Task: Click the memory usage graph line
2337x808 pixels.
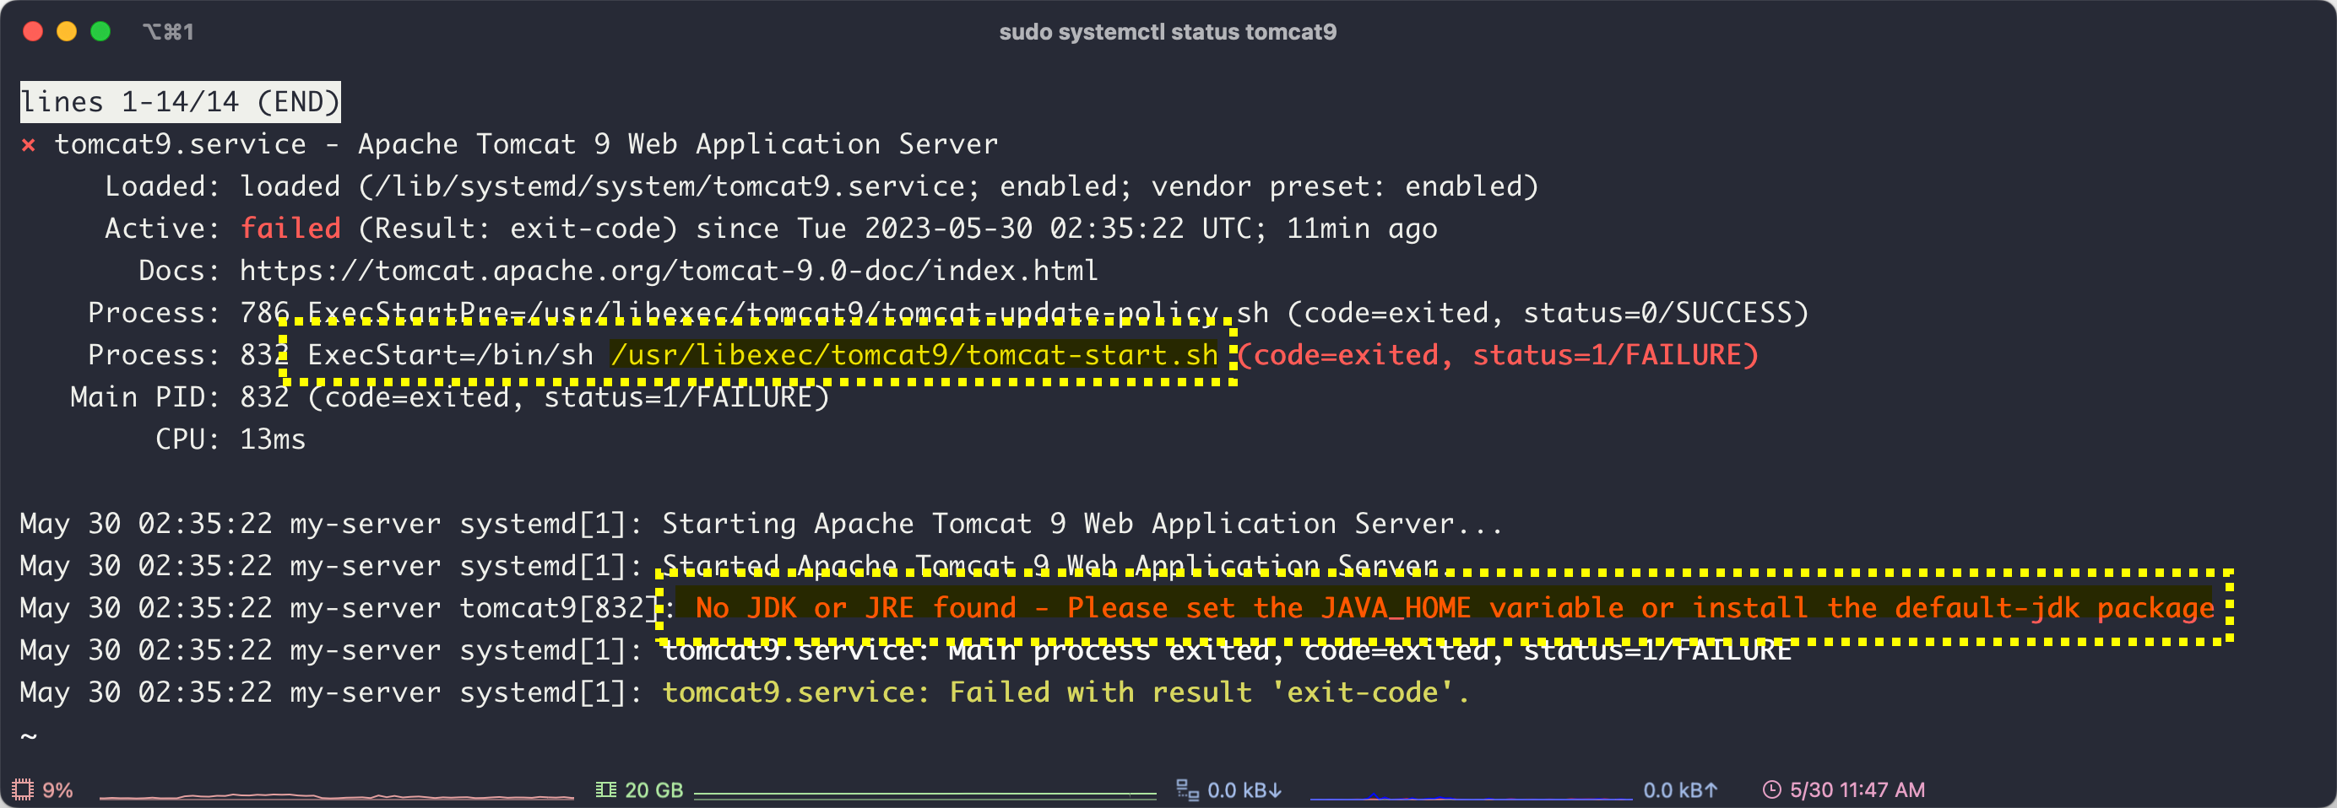Action: [924, 795]
